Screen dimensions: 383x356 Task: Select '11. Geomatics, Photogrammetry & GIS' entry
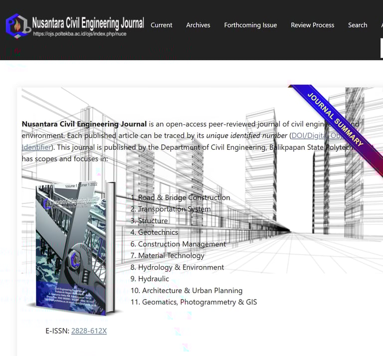click(x=193, y=302)
